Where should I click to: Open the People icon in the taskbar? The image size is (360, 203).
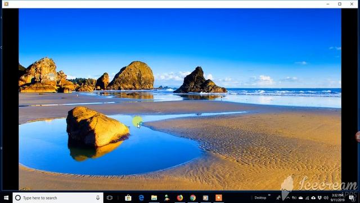[278, 198]
